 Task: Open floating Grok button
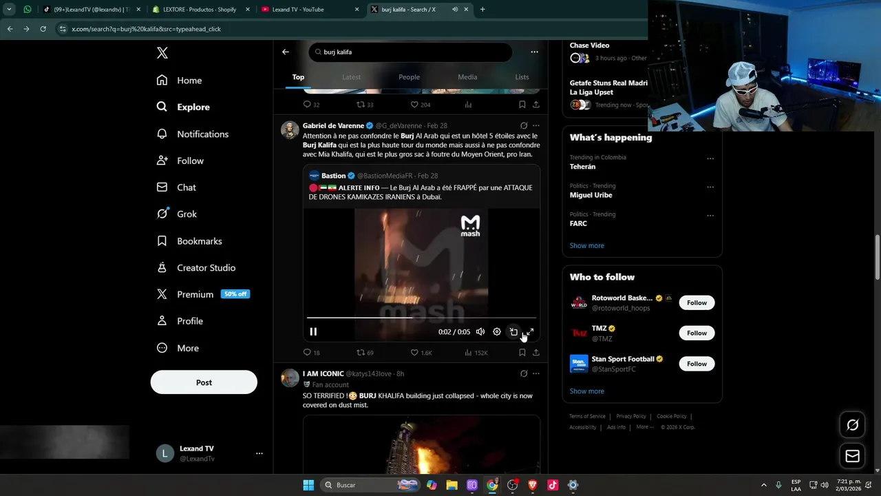(852, 425)
